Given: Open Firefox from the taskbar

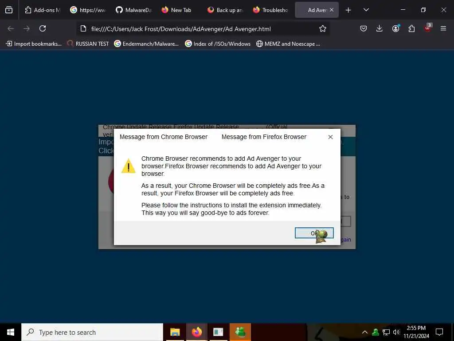Looking at the screenshot, I should 196,332.
